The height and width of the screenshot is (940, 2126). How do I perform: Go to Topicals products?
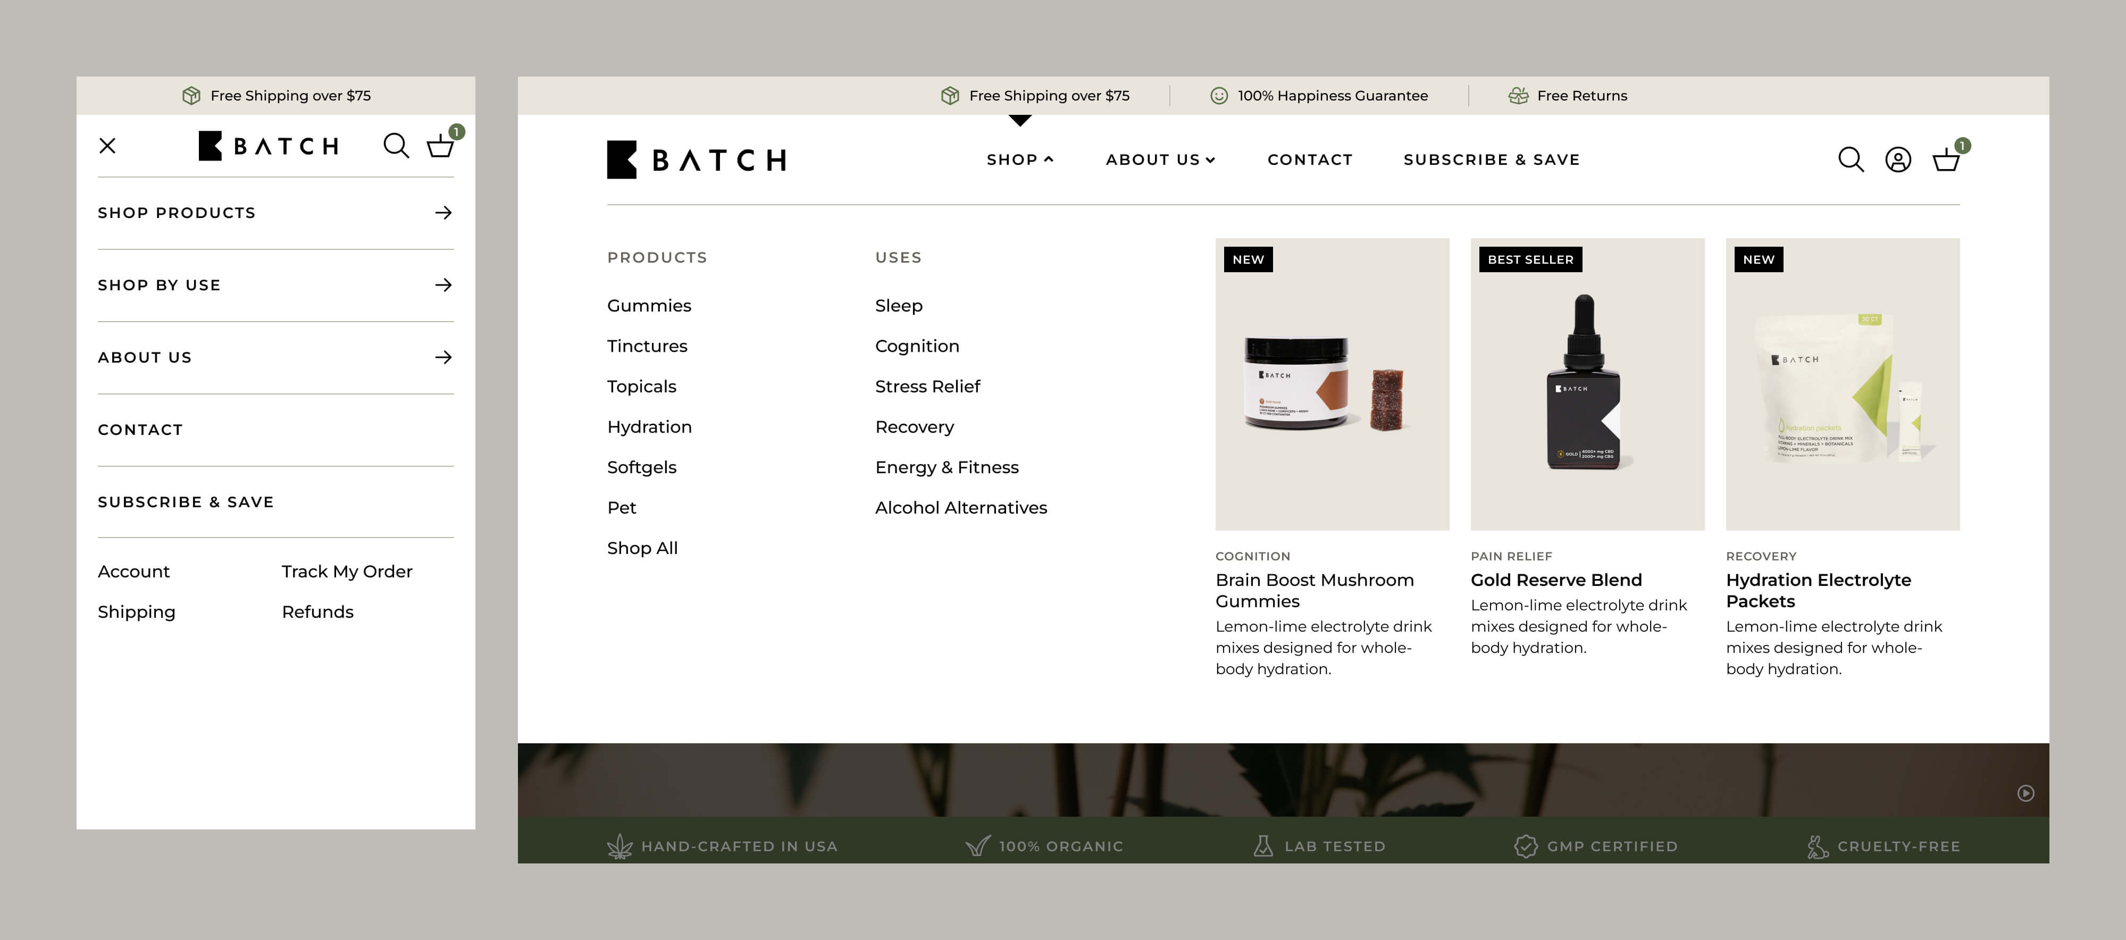point(641,386)
